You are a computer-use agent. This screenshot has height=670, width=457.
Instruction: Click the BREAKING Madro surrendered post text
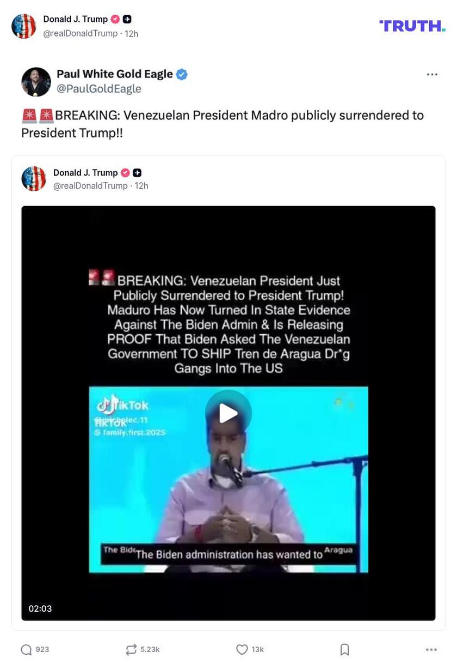223,124
